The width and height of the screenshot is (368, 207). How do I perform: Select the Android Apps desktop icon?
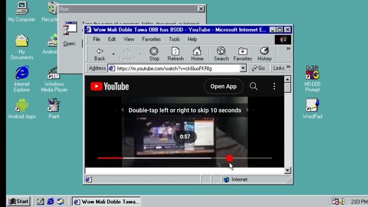22,109
